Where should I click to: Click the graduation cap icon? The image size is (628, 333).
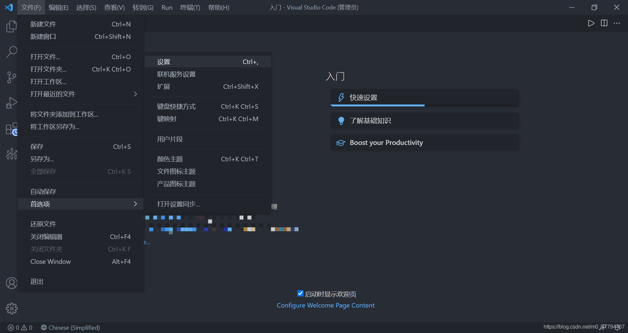341,143
